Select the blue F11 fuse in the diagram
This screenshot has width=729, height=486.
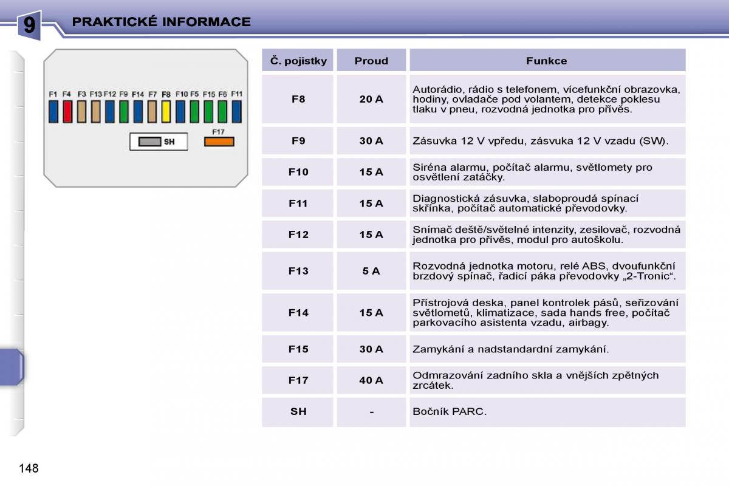[236, 112]
